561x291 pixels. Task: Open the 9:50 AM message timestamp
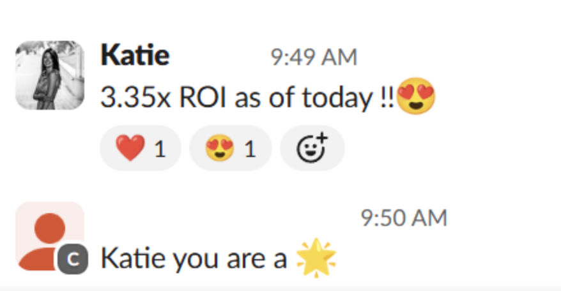(404, 218)
